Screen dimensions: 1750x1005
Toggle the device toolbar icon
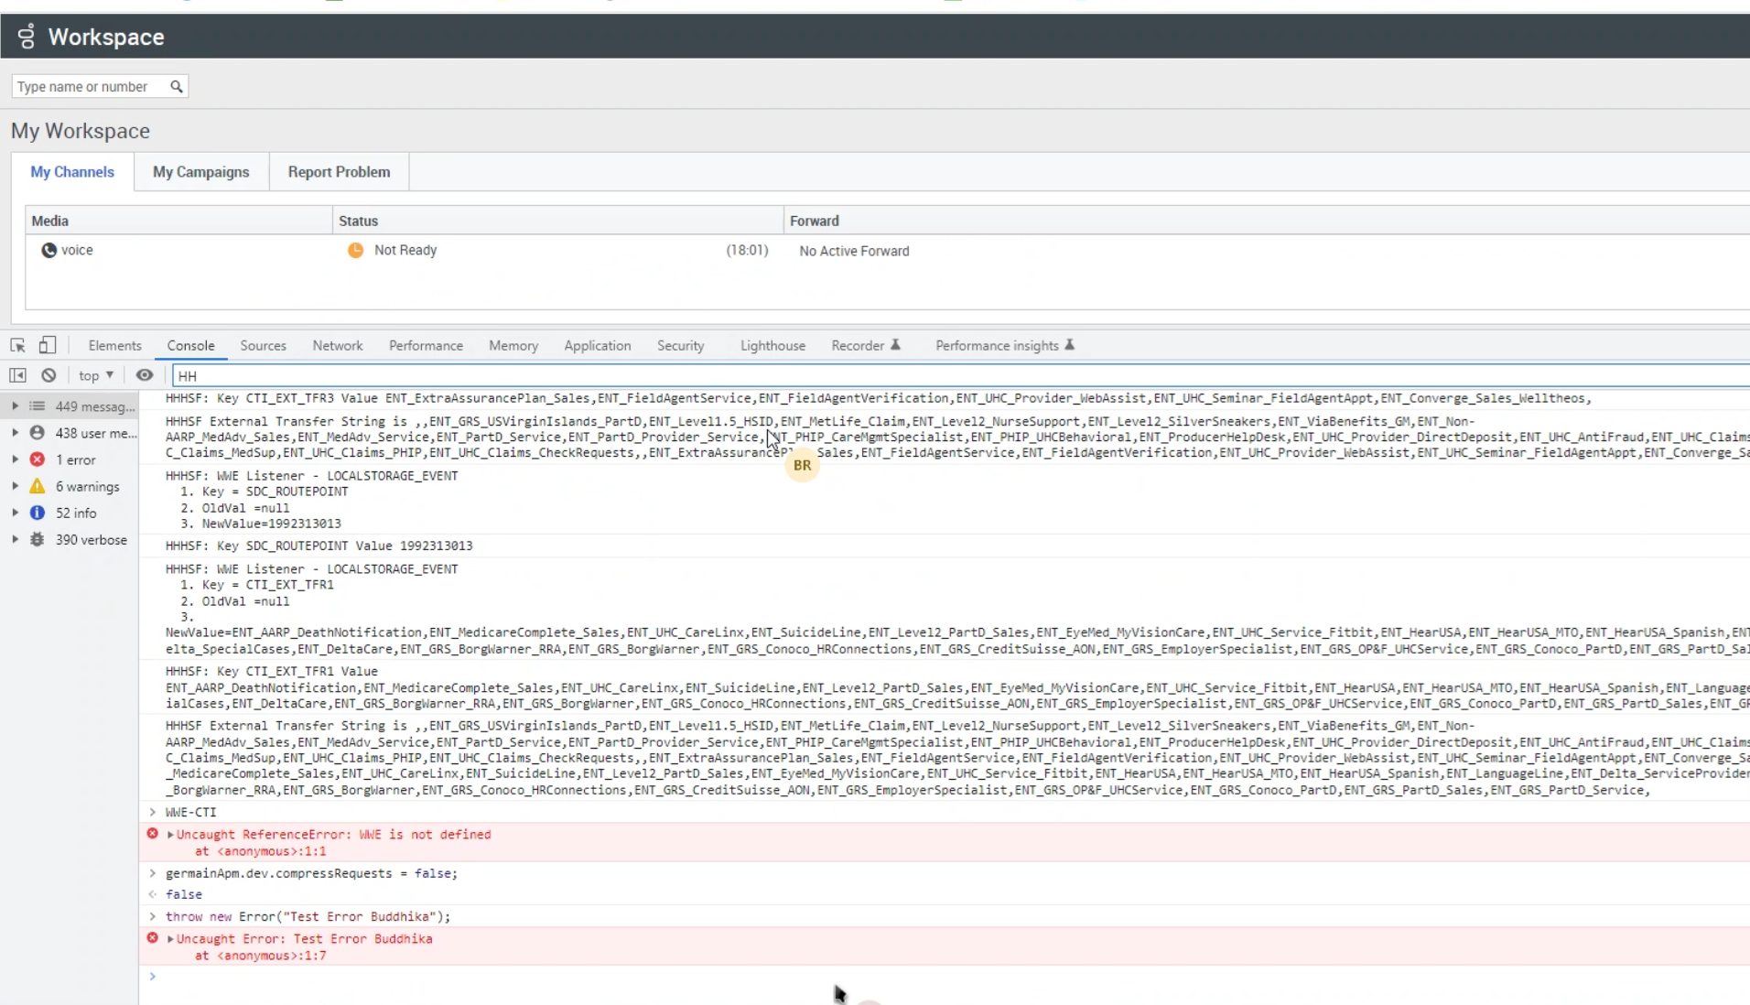(48, 345)
